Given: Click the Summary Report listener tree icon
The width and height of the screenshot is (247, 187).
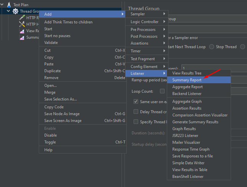Looking at the screenshot, I should coord(22,37).
